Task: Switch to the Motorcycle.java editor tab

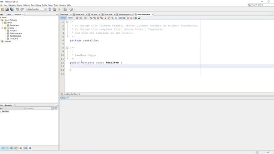Action: pos(125,14)
